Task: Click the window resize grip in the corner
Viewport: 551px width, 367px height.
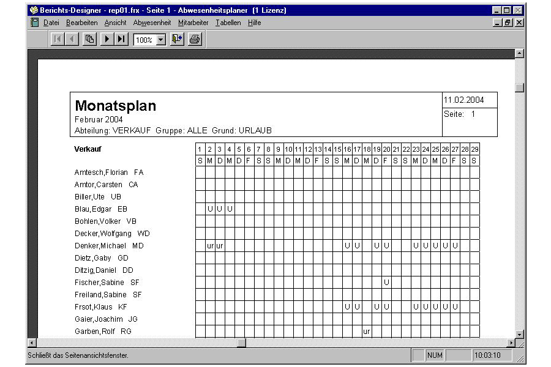Action: point(520,358)
